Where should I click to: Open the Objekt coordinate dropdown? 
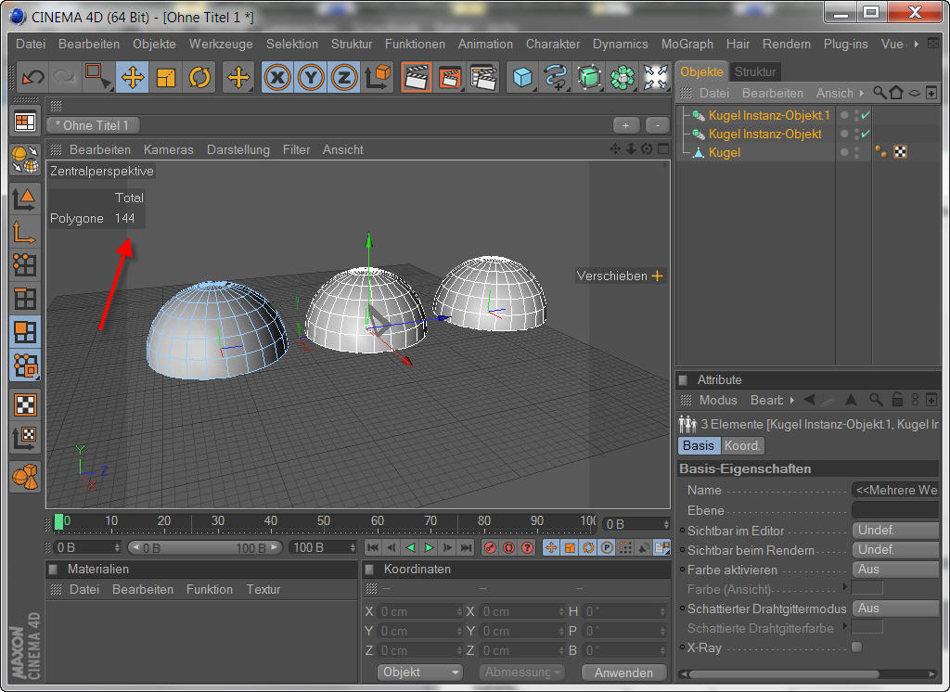tap(420, 673)
